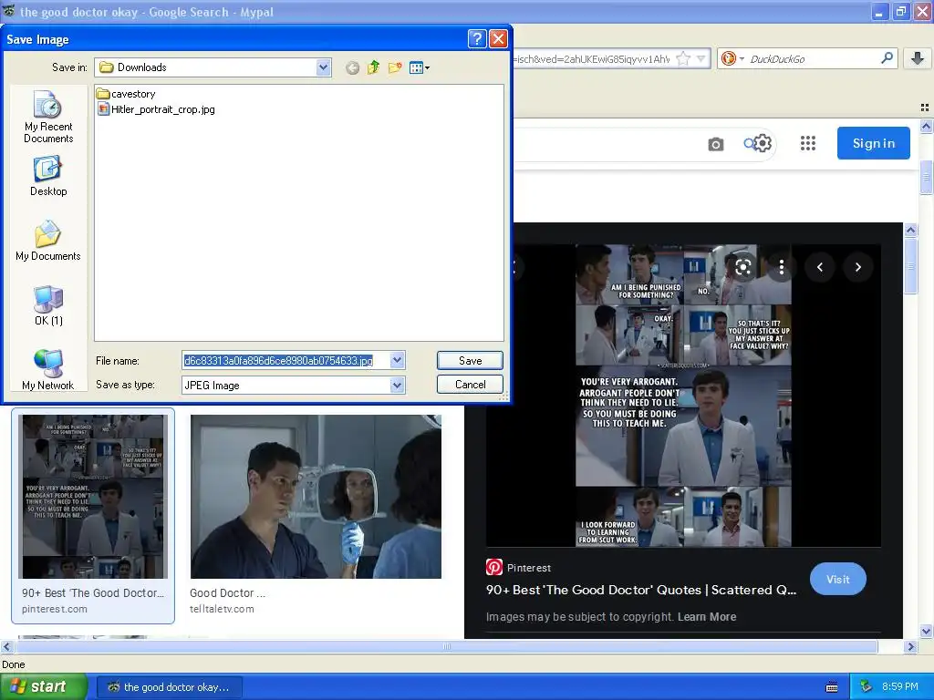
Task: Search by image camera icon
Action: pyautogui.click(x=715, y=144)
